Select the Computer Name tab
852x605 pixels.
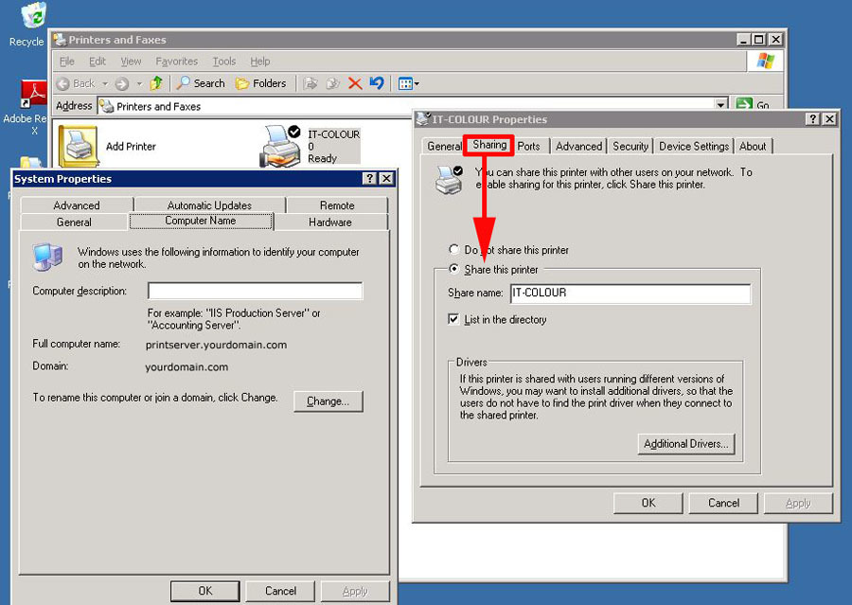[x=201, y=221]
